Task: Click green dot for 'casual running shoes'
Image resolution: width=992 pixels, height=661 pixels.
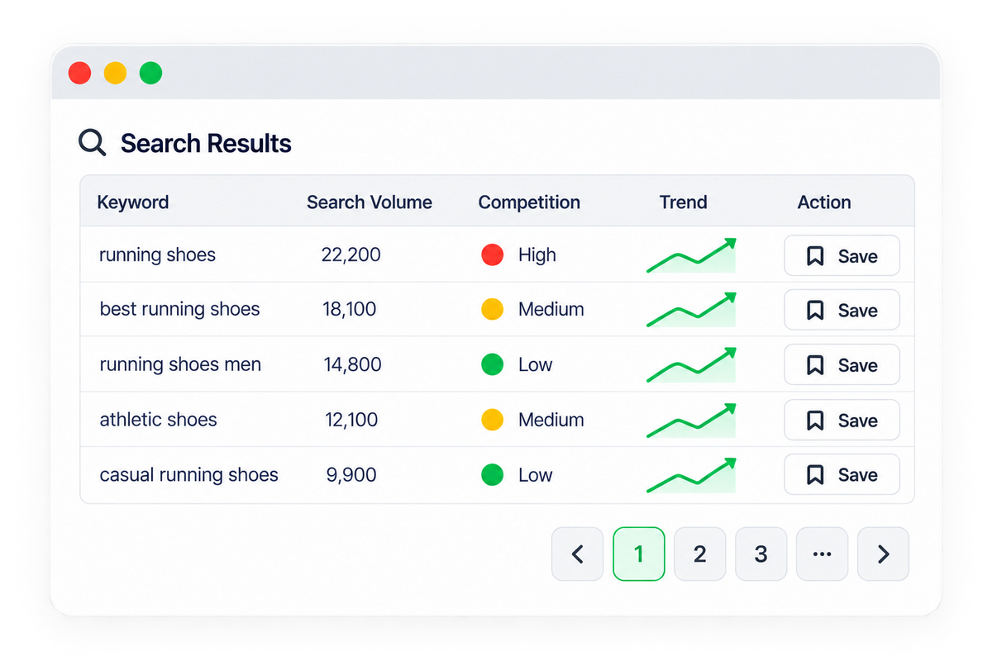Action: (492, 475)
